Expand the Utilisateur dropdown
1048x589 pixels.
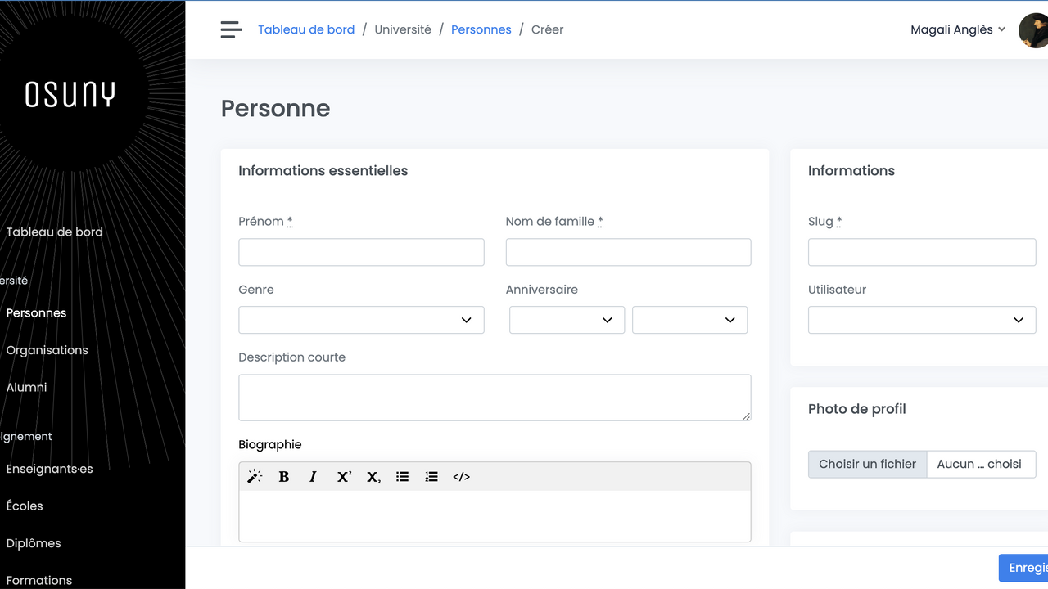click(x=921, y=320)
